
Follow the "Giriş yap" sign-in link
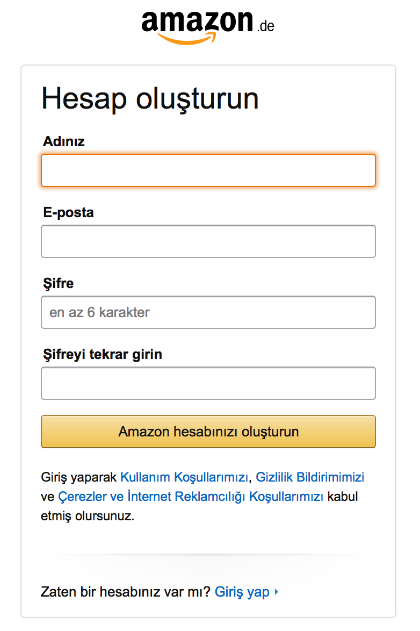(x=242, y=592)
